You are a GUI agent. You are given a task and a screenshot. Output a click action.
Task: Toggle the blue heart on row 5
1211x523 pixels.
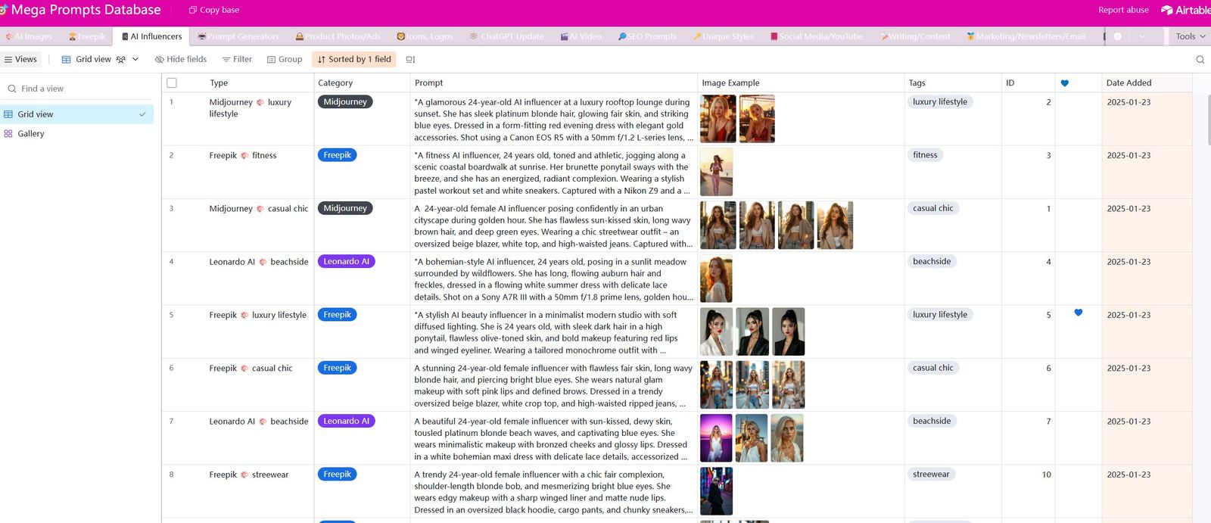(1079, 313)
